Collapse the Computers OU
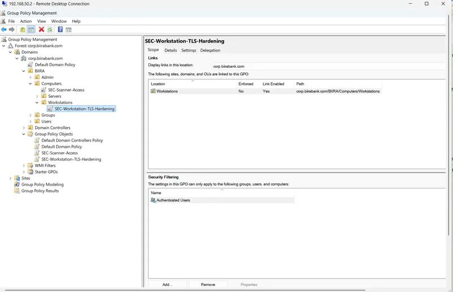Viewport: 453px width, 292px height. pos(31,84)
